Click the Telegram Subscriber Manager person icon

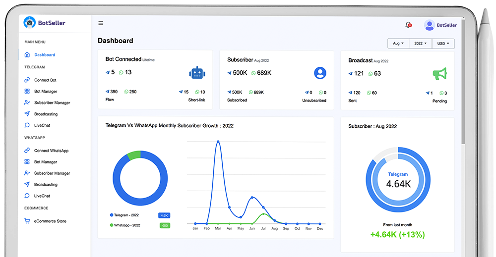click(x=27, y=103)
